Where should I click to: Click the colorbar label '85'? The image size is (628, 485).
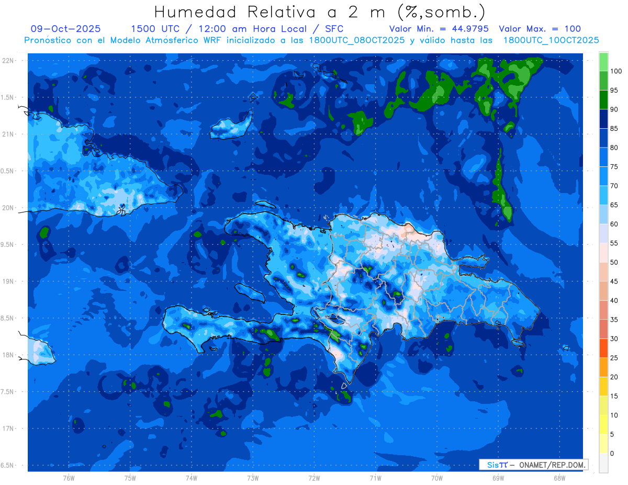(614, 129)
